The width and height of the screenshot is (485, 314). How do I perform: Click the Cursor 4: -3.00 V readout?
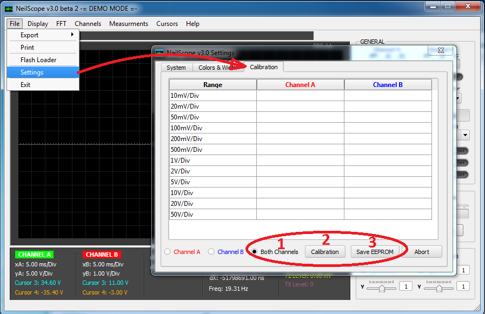pos(105,292)
